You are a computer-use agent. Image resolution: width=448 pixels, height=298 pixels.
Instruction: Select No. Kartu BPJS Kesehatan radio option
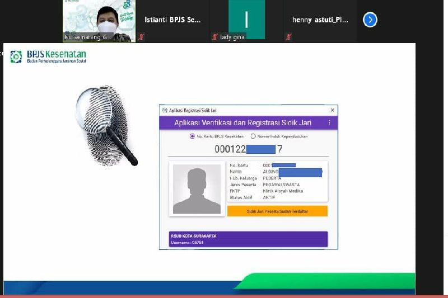point(193,136)
